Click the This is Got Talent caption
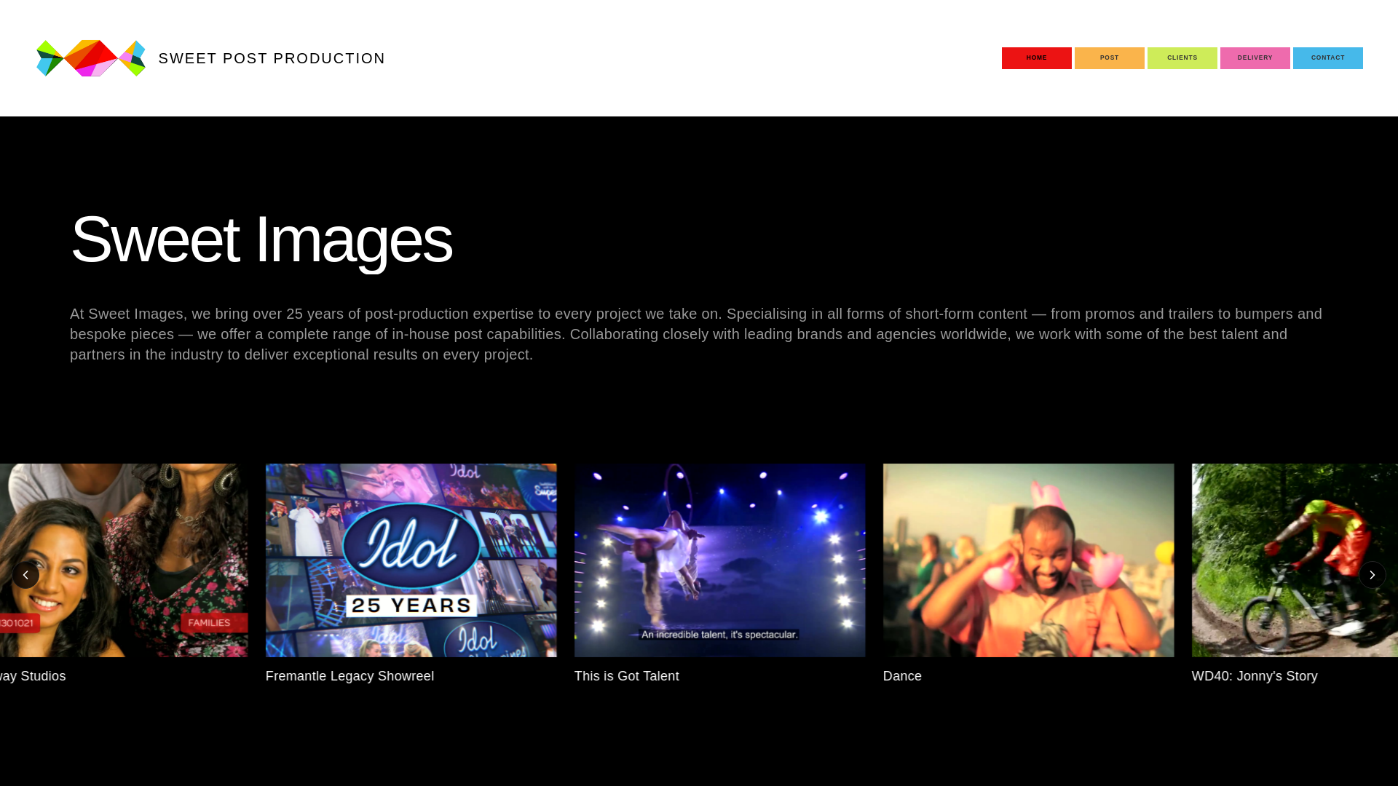Image resolution: width=1398 pixels, height=786 pixels. [626, 676]
